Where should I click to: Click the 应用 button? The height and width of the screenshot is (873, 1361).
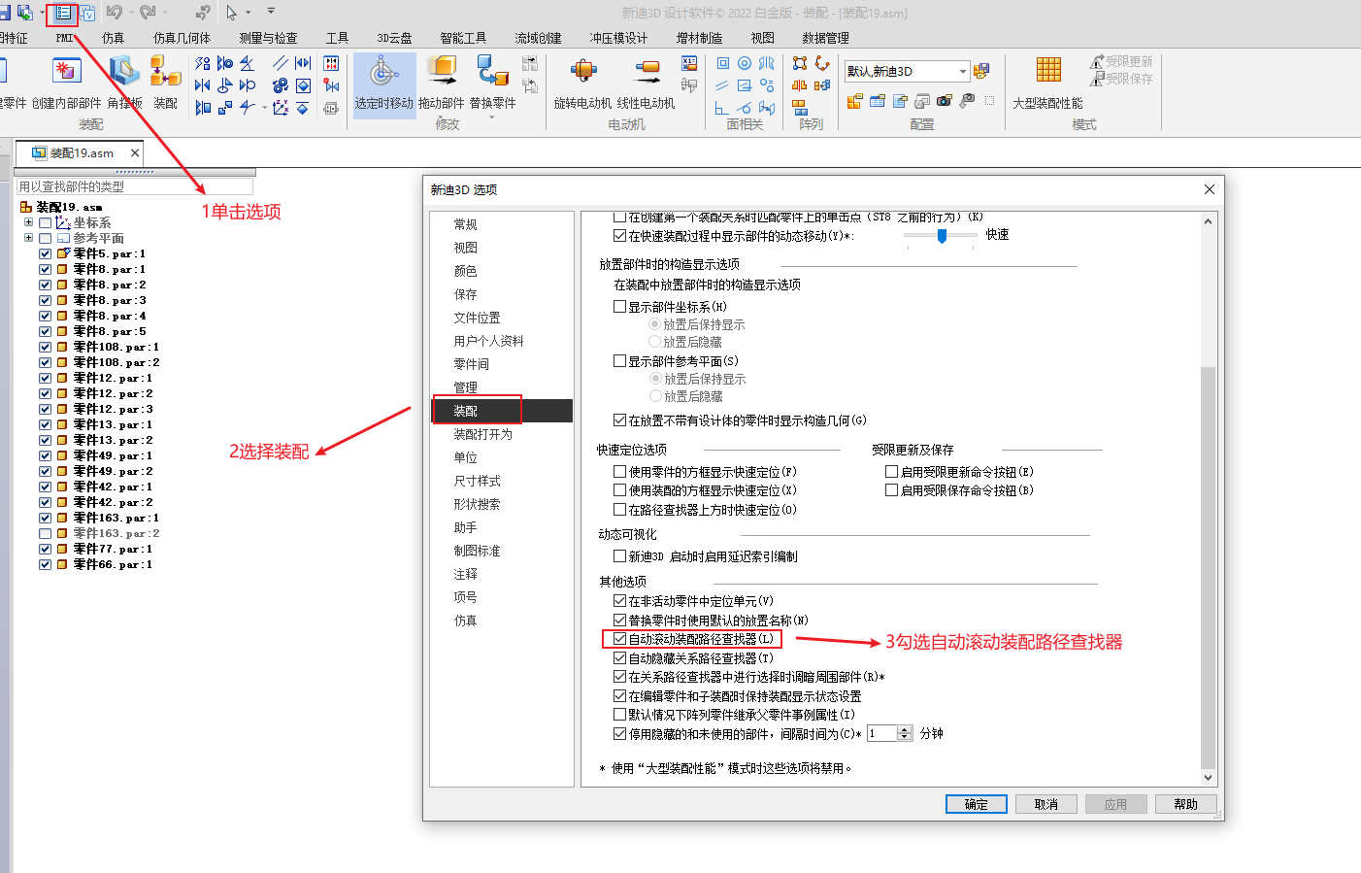[1116, 804]
